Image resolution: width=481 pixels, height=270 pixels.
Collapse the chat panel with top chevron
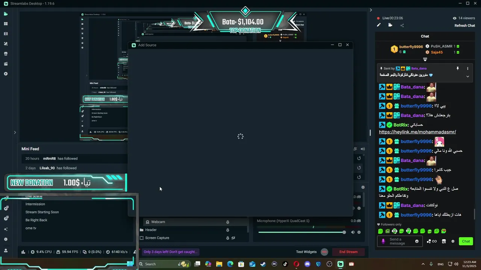click(x=371, y=10)
